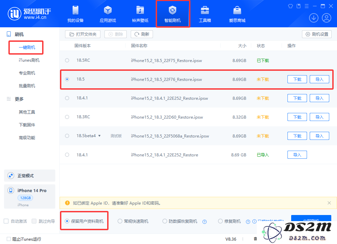The image size is (337, 244).
Task: Click 导入 for the 18.5beta4 firmware
Action: (319, 136)
